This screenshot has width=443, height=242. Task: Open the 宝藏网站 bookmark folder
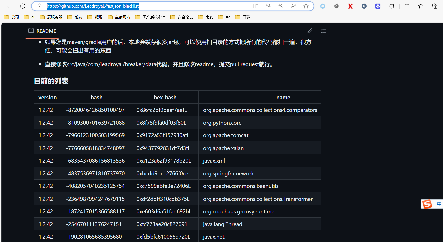click(119, 17)
